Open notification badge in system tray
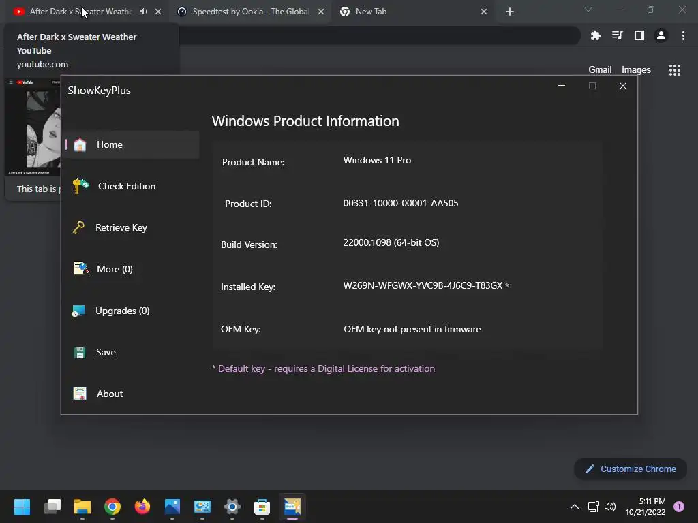This screenshot has height=523, width=698. pos(679,507)
